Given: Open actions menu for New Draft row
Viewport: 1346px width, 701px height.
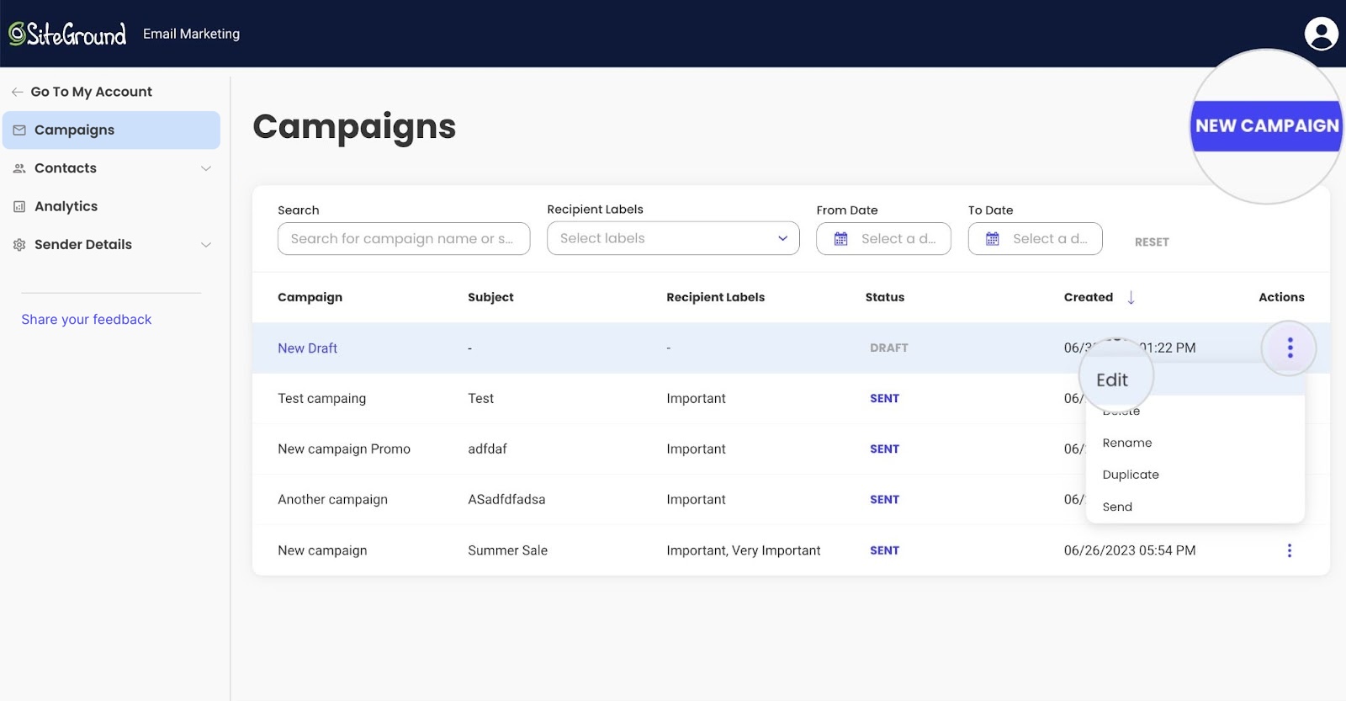Looking at the screenshot, I should tap(1290, 348).
